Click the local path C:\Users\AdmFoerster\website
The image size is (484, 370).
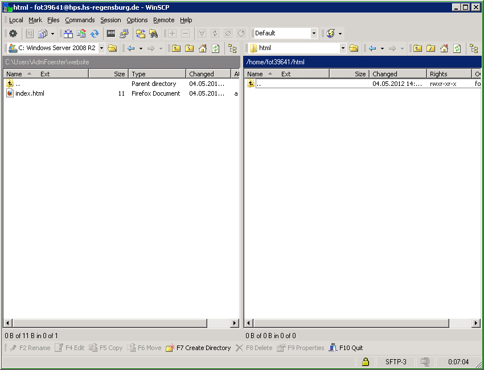tap(47, 62)
